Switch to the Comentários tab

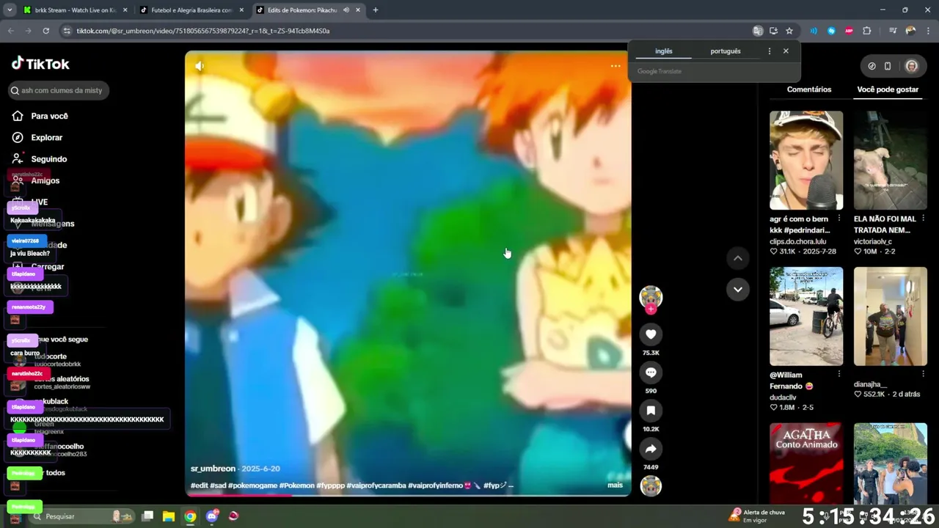coord(809,89)
